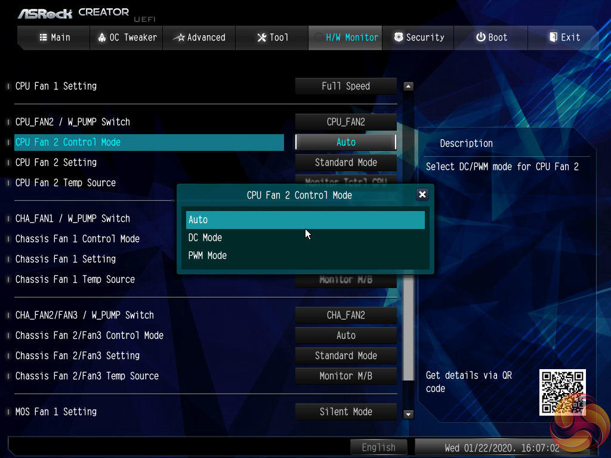
Task: Click the Main list icon
Action: pyautogui.click(x=43, y=38)
